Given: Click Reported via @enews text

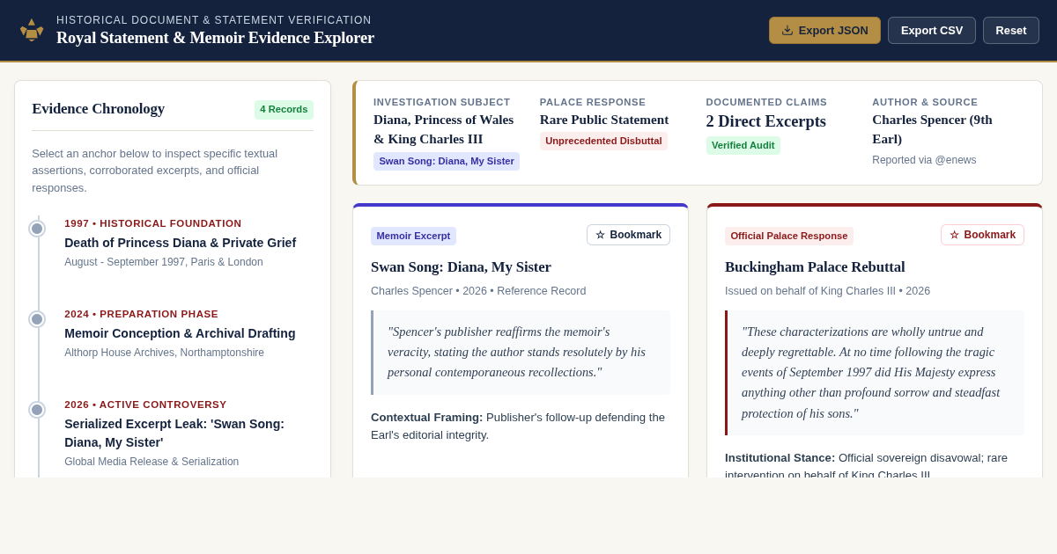Looking at the screenshot, I should pyautogui.click(x=924, y=160).
